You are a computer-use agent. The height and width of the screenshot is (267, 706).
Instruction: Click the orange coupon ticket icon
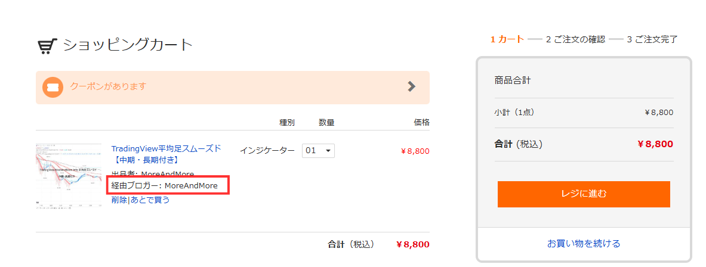tap(53, 87)
